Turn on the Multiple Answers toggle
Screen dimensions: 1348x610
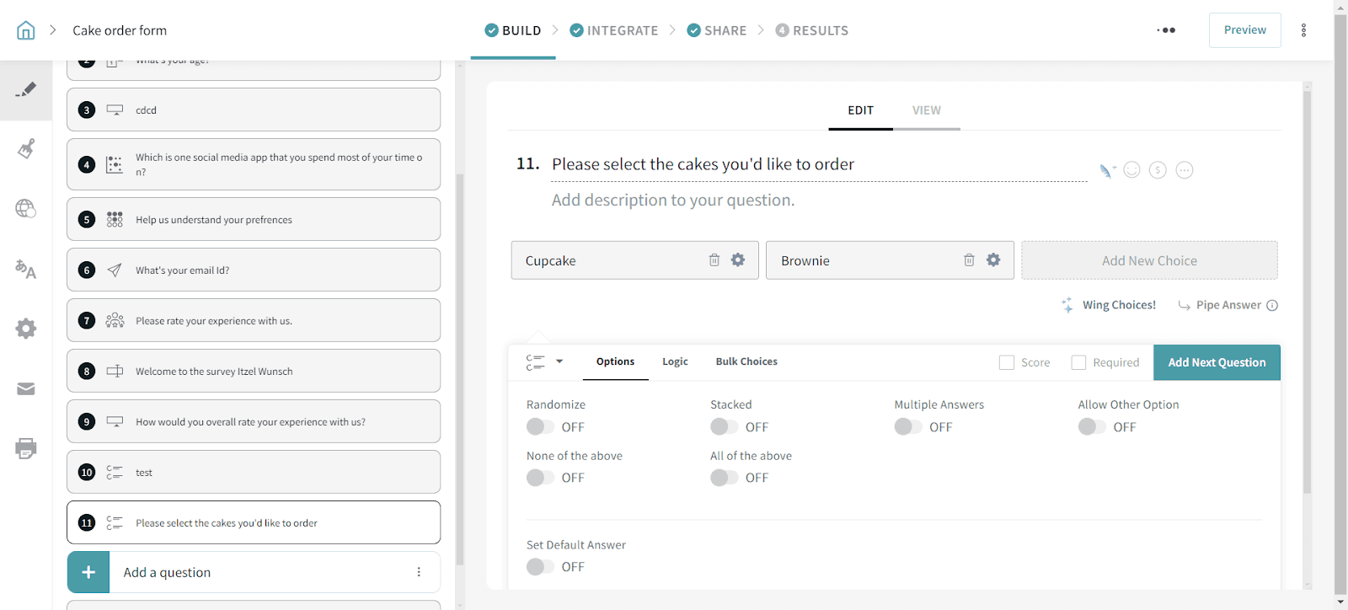tap(907, 427)
